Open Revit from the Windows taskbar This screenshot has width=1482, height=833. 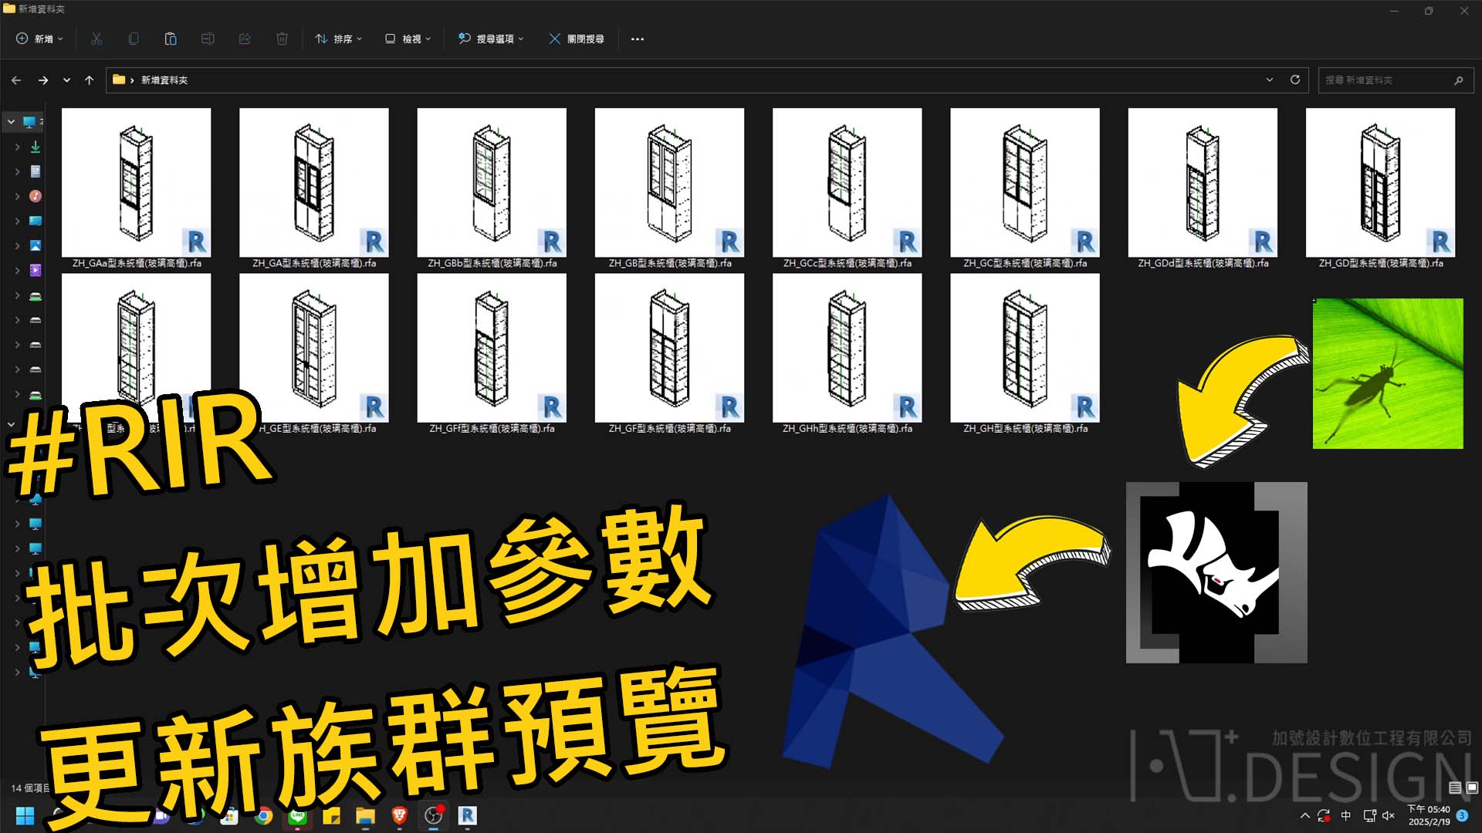[467, 815]
